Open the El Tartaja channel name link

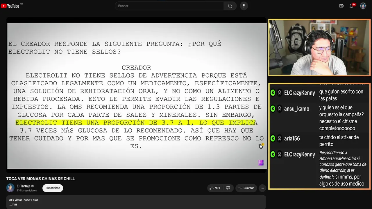(x=24, y=186)
